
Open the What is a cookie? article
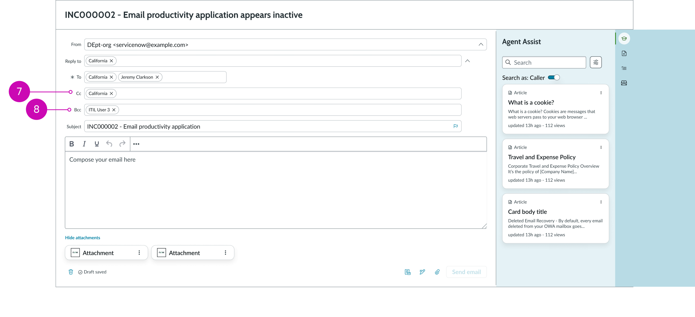pos(531,103)
